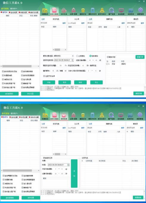Open 定时任务 coffee cup icon, upper window
The height and width of the screenshot is (203, 146).
coord(64,11)
